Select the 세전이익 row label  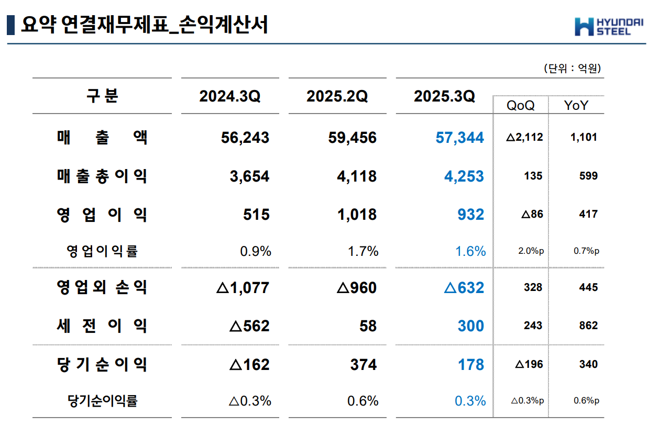click(x=102, y=326)
